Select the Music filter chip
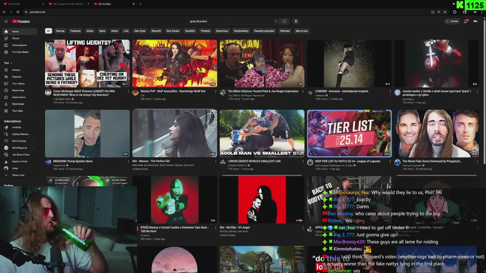The height and width of the screenshot is (273, 486). (x=90, y=31)
